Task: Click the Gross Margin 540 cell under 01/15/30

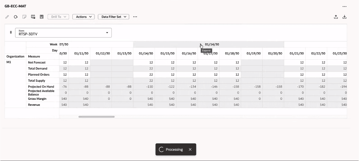Action: [166, 99]
